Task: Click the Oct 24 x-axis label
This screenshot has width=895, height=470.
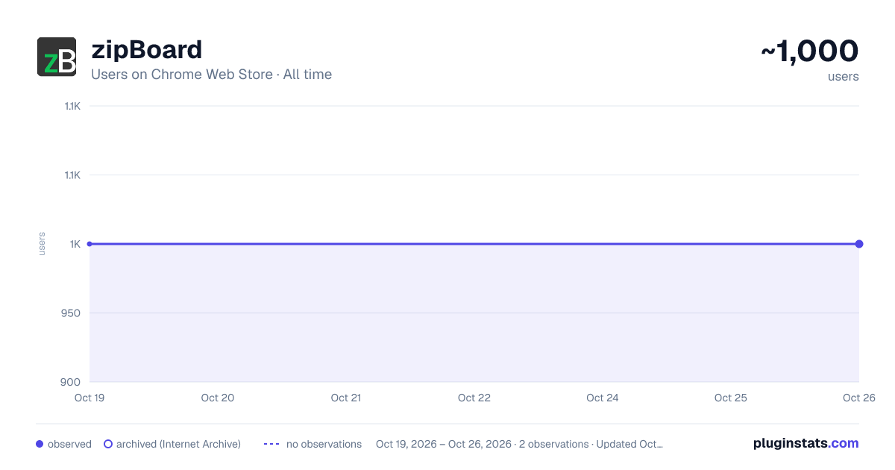Action: point(603,398)
